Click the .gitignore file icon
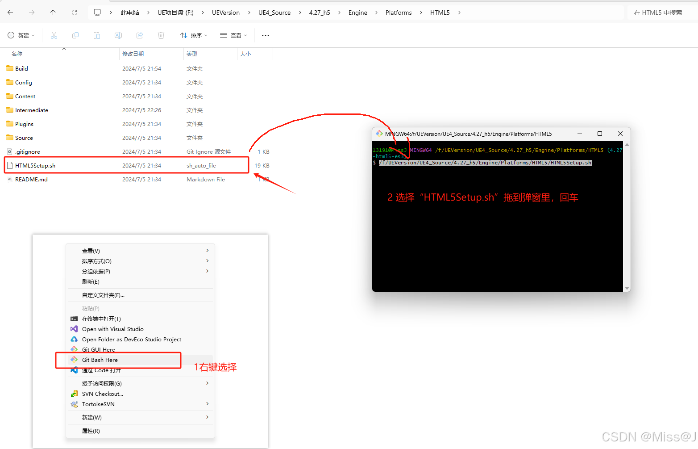Viewport: 698px width, 449px height. pyautogui.click(x=10, y=151)
